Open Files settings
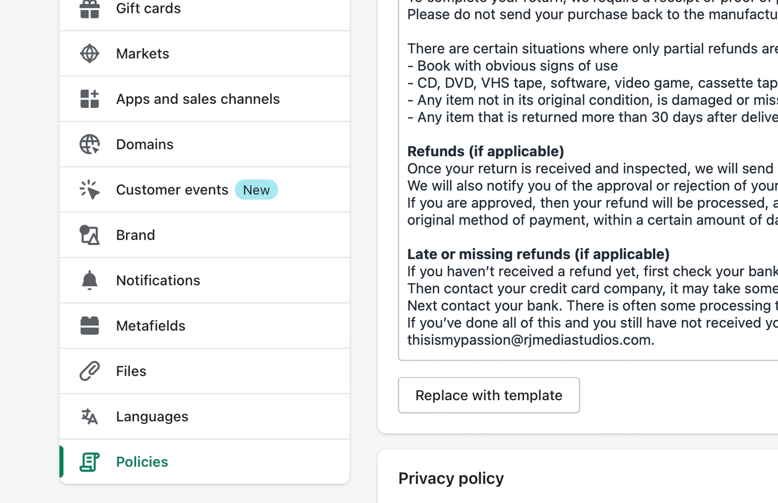This screenshot has height=503, width=778. pyautogui.click(x=205, y=371)
